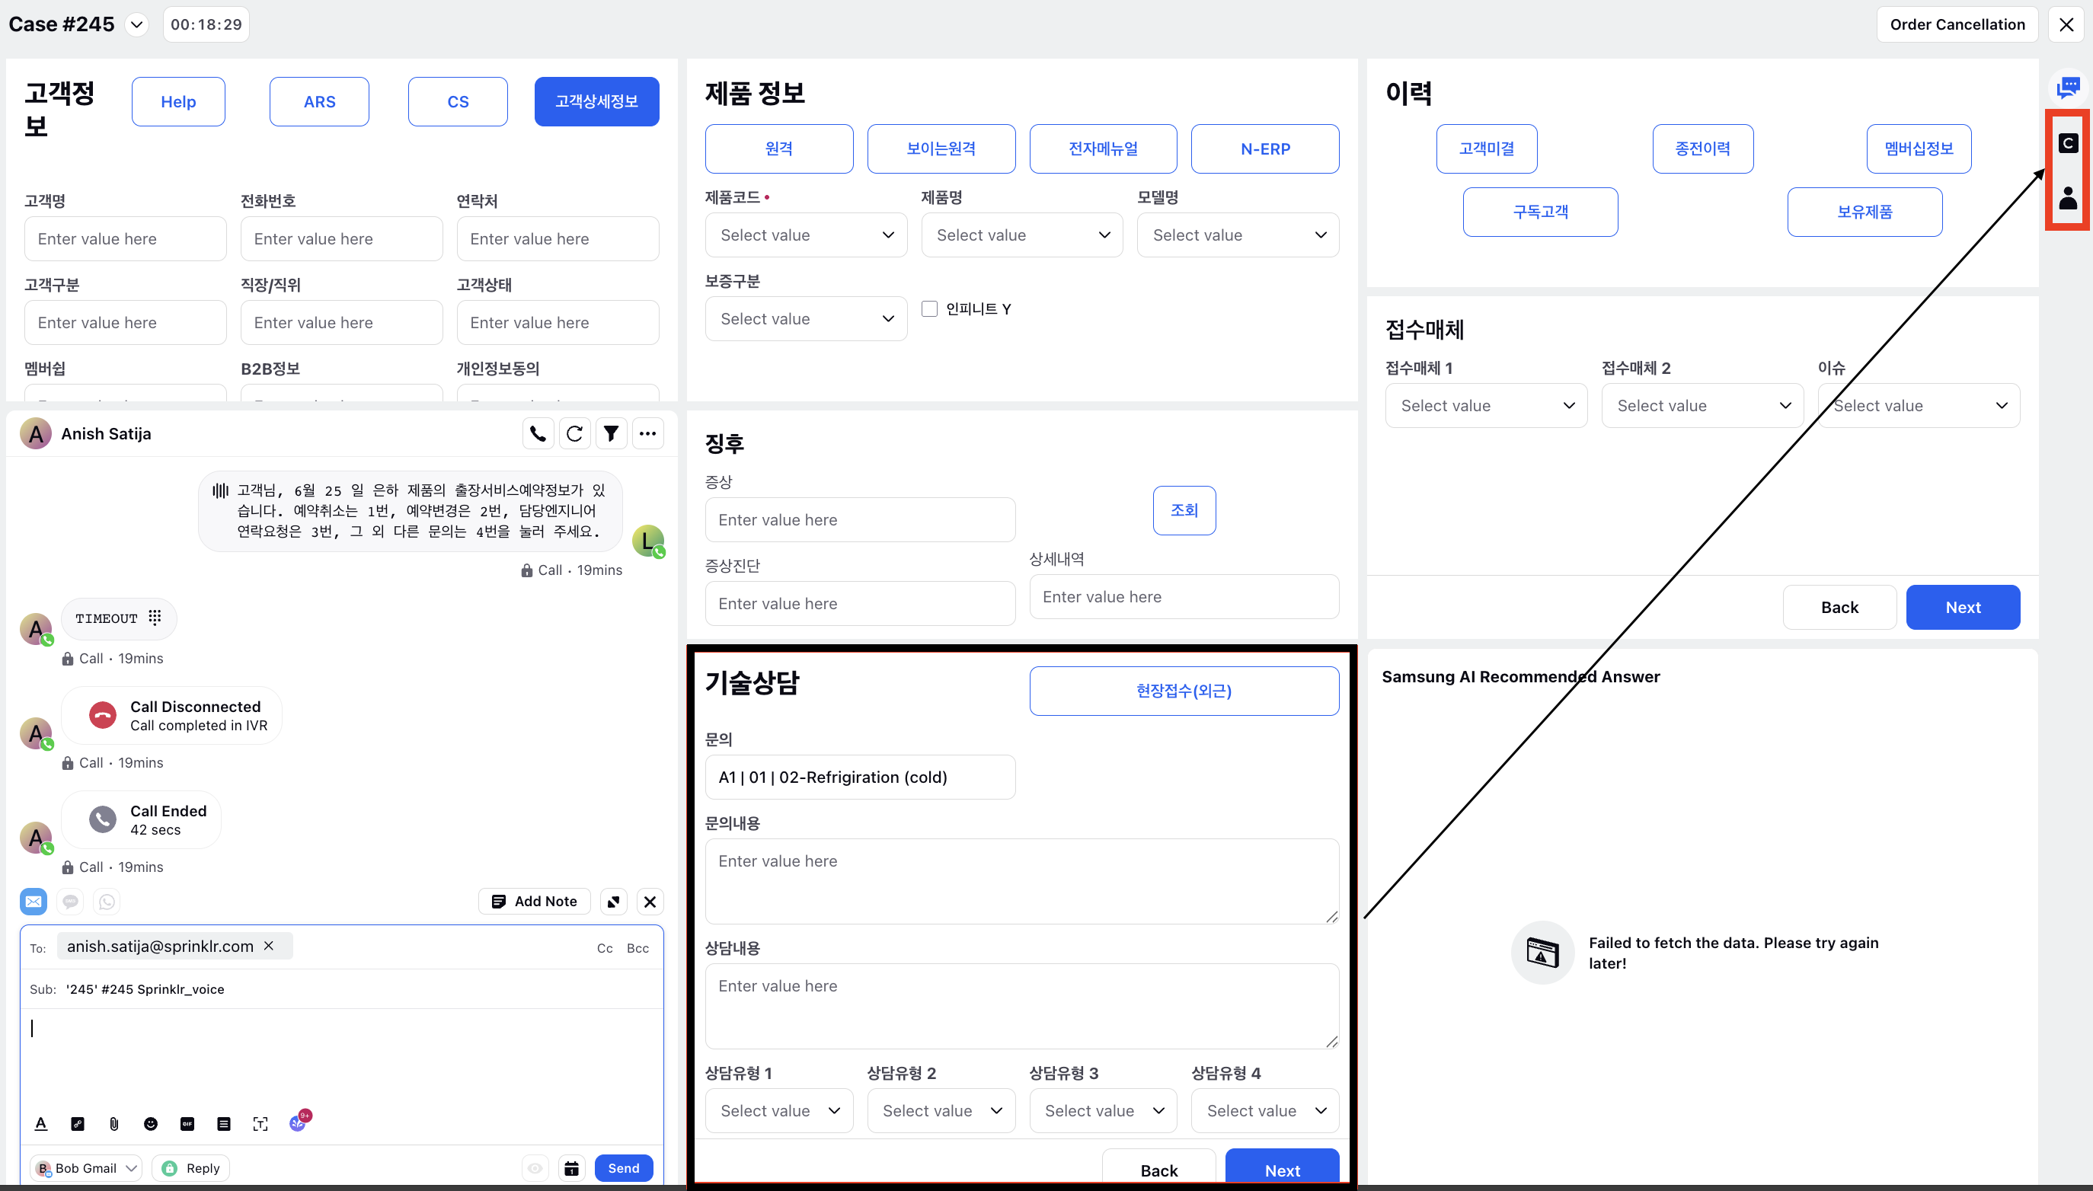Click the 증상 input field
The width and height of the screenshot is (2093, 1191).
click(x=860, y=519)
